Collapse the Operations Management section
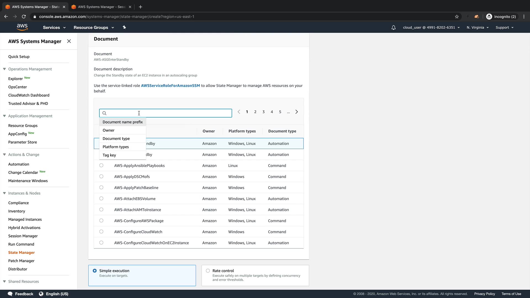The image size is (530, 298). 4,69
